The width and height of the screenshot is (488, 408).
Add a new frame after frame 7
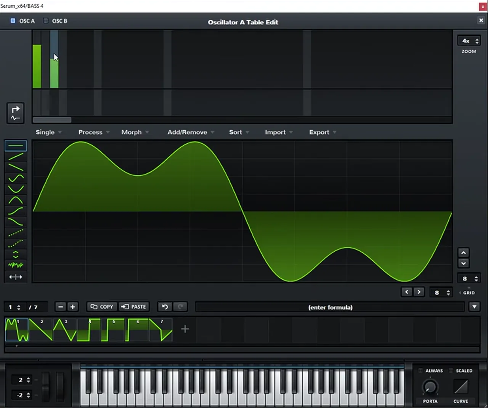tap(185, 329)
